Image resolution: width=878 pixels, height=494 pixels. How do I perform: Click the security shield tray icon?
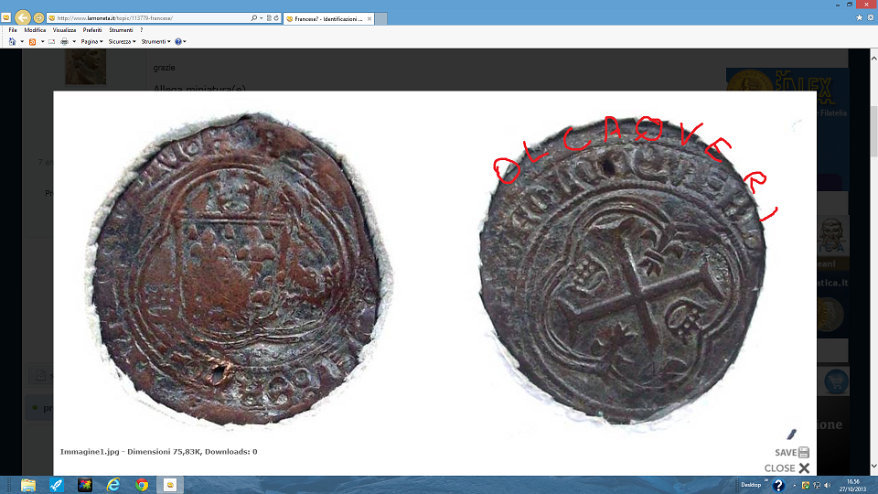805,486
